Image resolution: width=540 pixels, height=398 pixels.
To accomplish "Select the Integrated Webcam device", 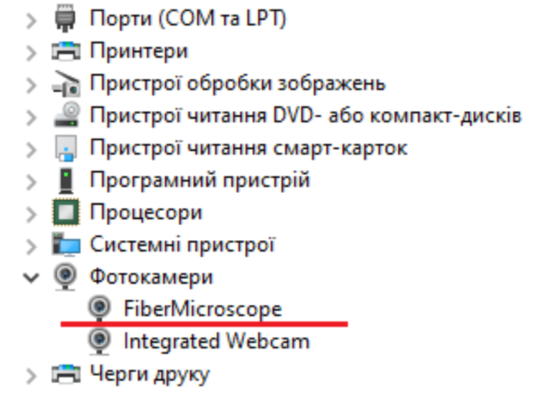I will tap(216, 341).
